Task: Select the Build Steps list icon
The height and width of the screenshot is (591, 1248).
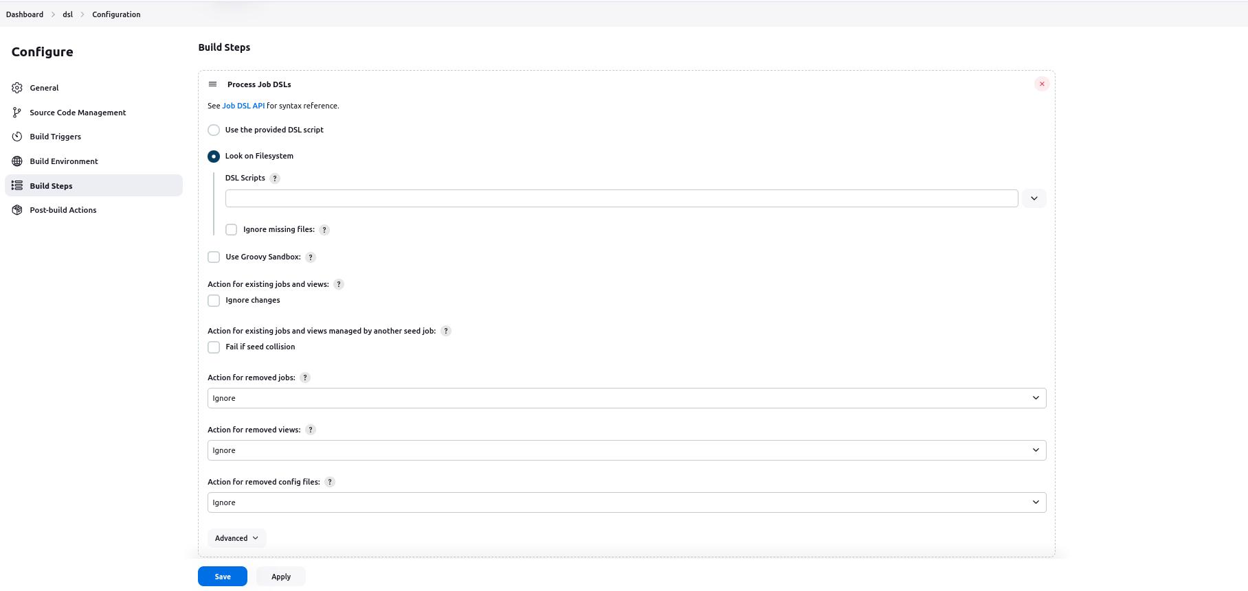Action: coord(16,185)
